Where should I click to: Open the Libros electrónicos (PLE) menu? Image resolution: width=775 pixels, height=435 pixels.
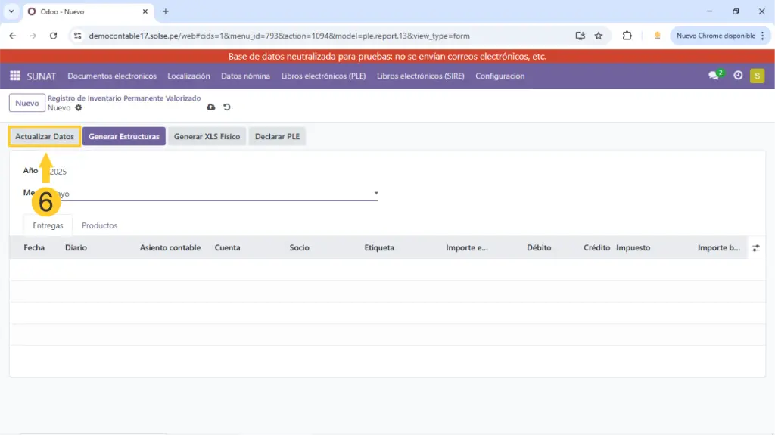pyautogui.click(x=323, y=76)
